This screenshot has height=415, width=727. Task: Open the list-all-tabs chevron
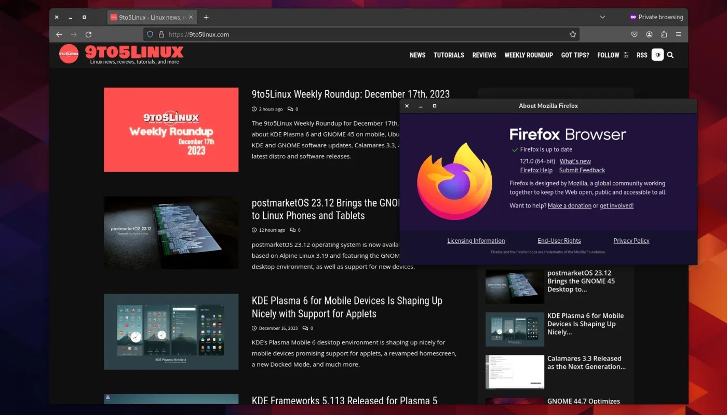pos(602,17)
